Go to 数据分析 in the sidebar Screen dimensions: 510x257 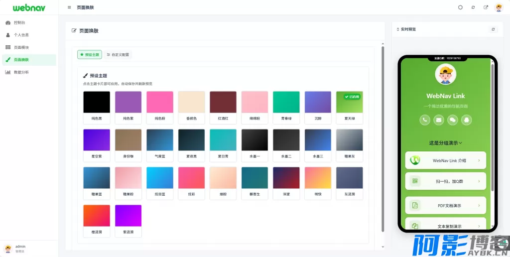point(21,72)
